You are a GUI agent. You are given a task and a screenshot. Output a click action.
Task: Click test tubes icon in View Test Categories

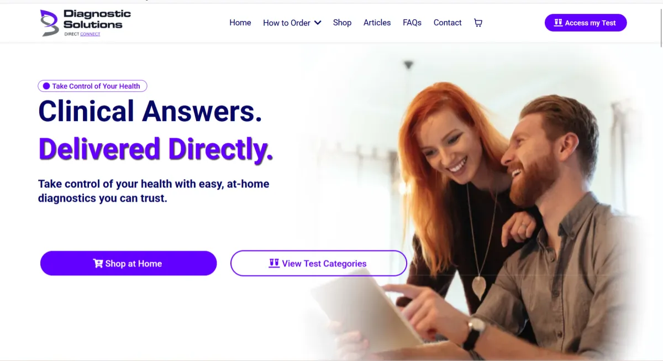click(274, 263)
